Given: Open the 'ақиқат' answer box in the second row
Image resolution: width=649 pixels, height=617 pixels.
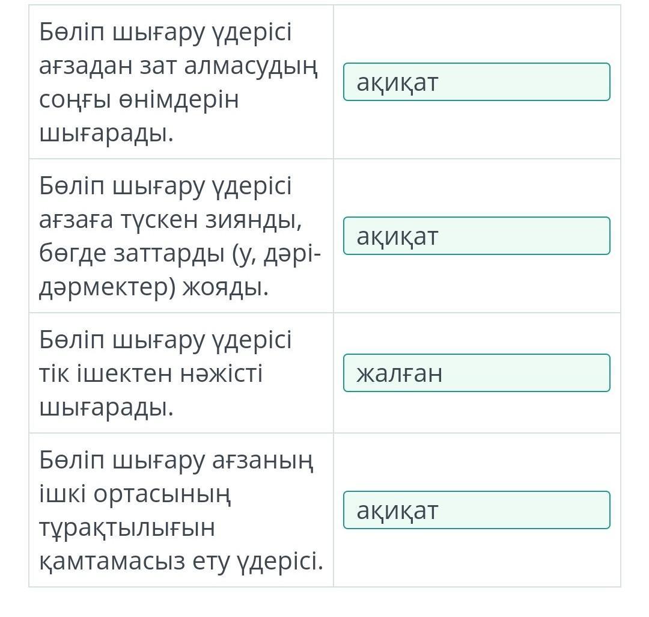Looking at the screenshot, I should point(477,236).
